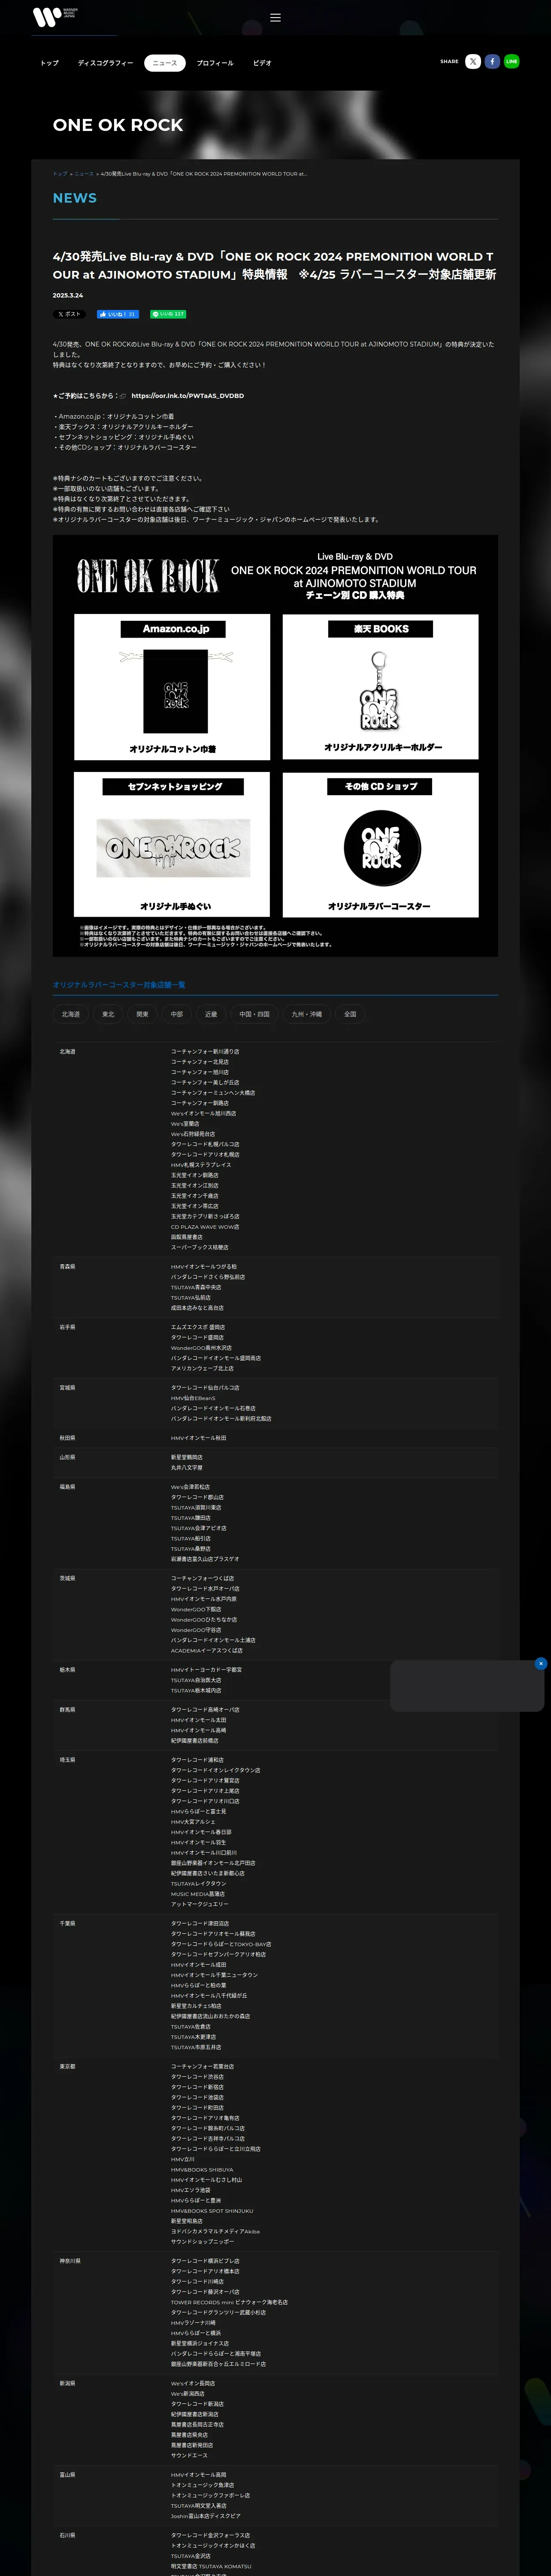The width and height of the screenshot is (551, 2576).
Task: Click the セブンネットショッピング tenugui image
Action: pyautogui.click(x=172, y=845)
